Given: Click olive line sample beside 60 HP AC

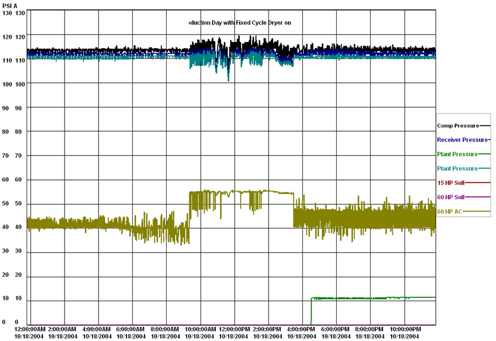Looking at the screenshot, I should pyautogui.click(x=476, y=211).
